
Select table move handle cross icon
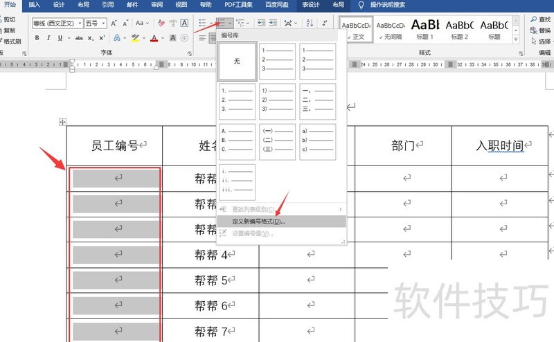(x=62, y=122)
